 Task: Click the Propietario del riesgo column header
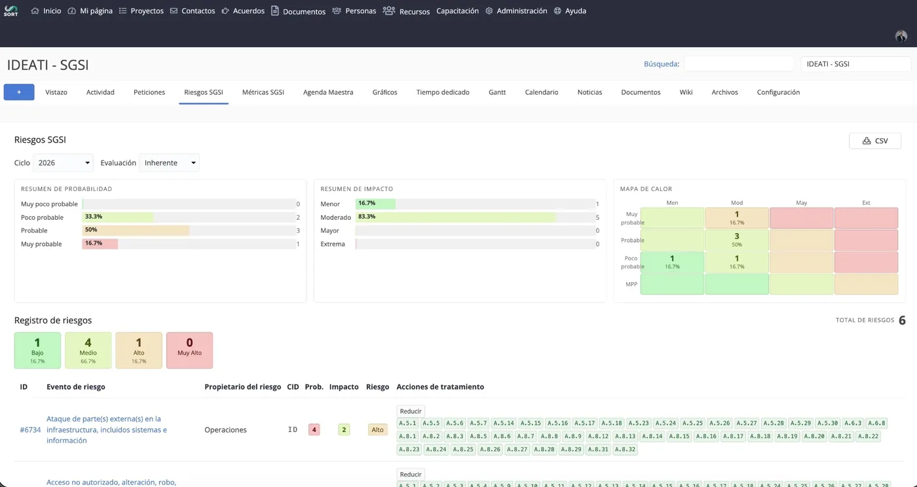click(243, 387)
